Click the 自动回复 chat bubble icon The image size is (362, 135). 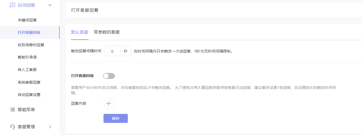pyautogui.click(x=12, y=5)
